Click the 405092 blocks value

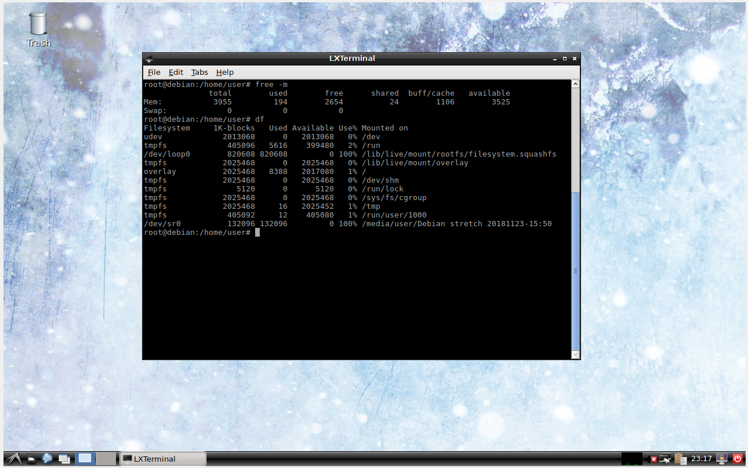click(241, 215)
